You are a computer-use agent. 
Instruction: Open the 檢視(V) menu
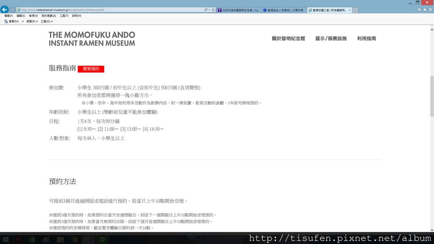pos(33,16)
